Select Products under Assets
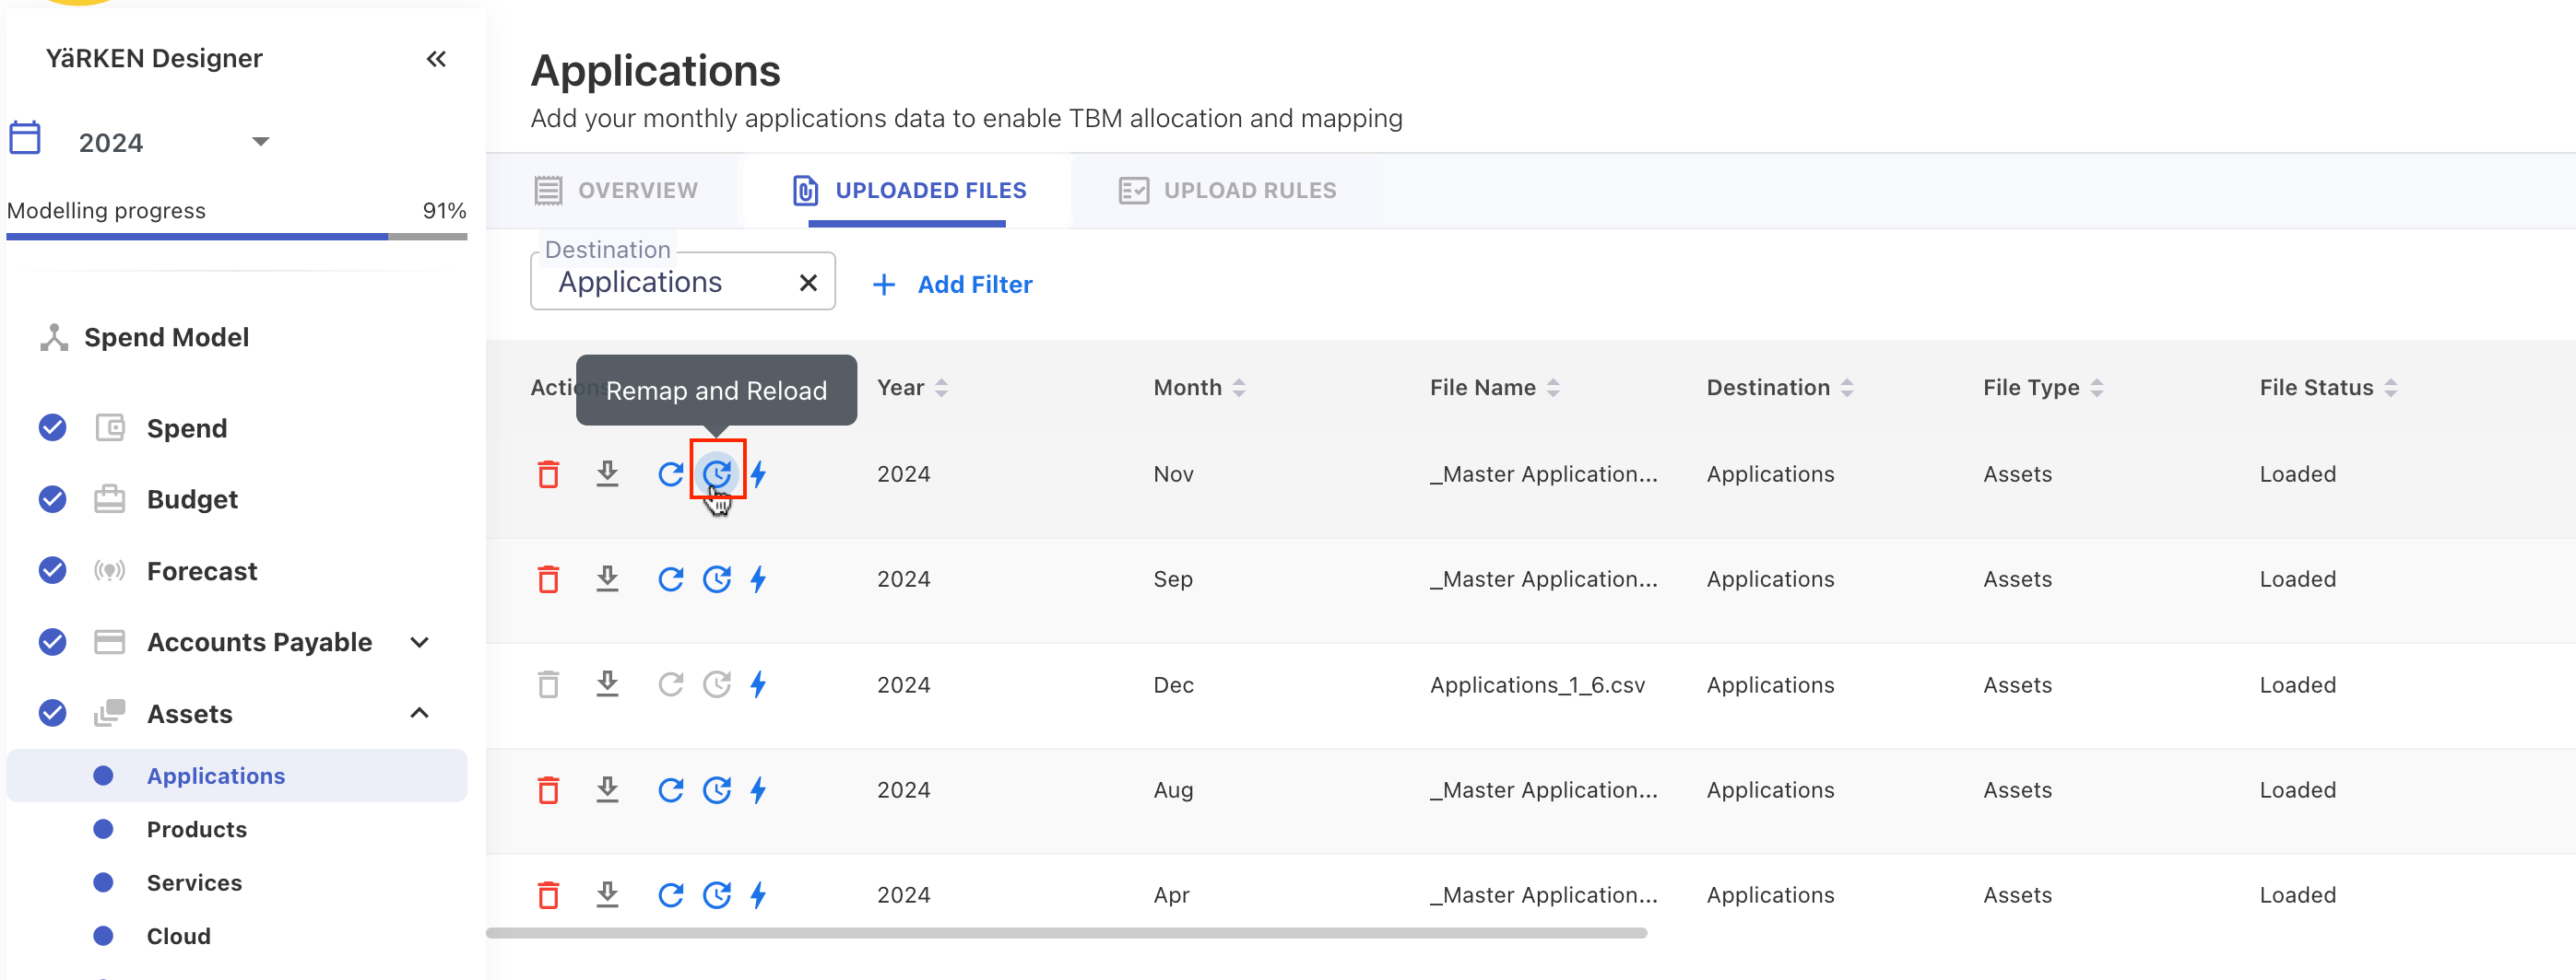The width and height of the screenshot is (2576, 980). click(x=196, y=829)
